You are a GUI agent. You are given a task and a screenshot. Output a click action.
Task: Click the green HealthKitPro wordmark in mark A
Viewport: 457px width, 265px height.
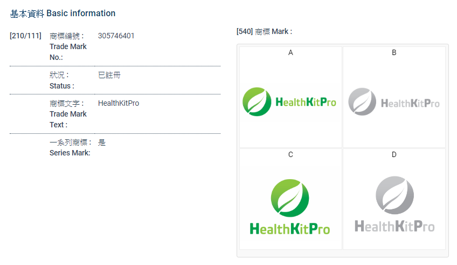[x=306, y=102]
